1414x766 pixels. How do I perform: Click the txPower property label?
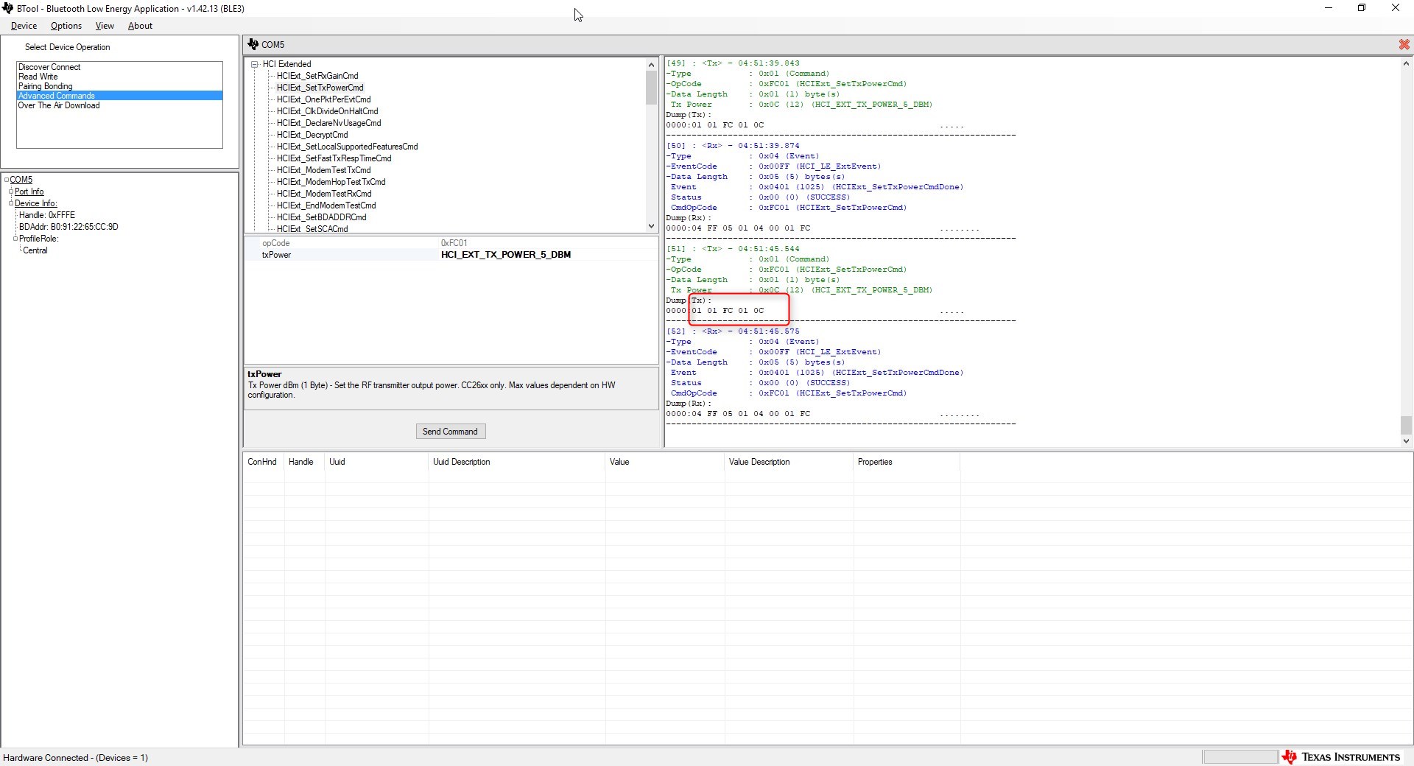[276, 255]
